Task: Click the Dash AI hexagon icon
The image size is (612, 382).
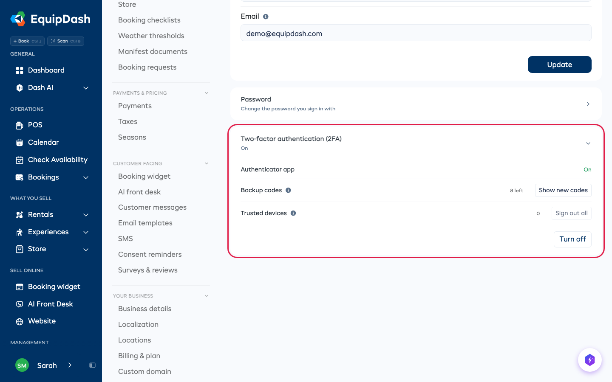Action: pos(20,88)
